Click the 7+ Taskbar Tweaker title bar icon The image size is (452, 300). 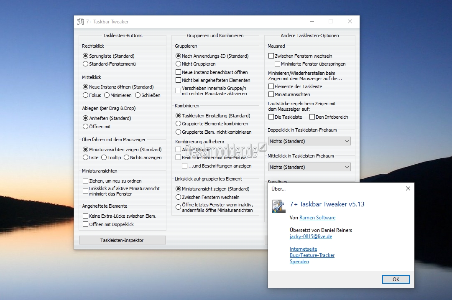pyautogui.click(x=81, y=22)
